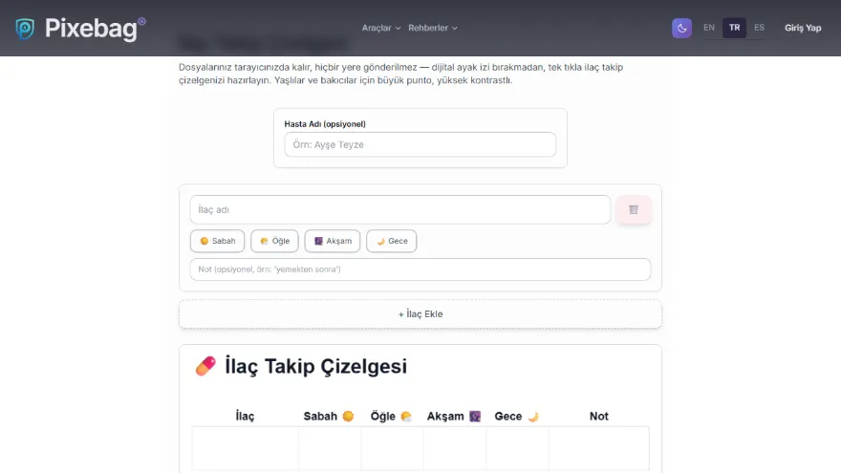Switch language to ES
The height and width of the screenshot is (473, 841).
[x=759, y=28]
